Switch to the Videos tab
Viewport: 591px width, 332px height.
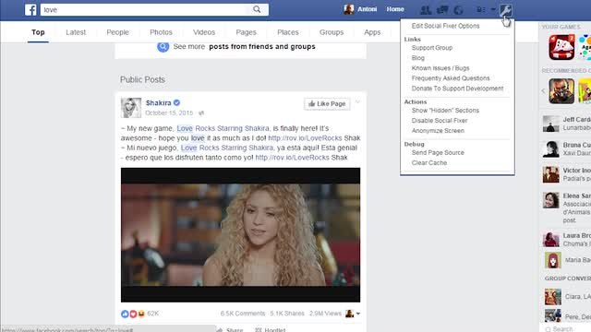tap(204, 32)
